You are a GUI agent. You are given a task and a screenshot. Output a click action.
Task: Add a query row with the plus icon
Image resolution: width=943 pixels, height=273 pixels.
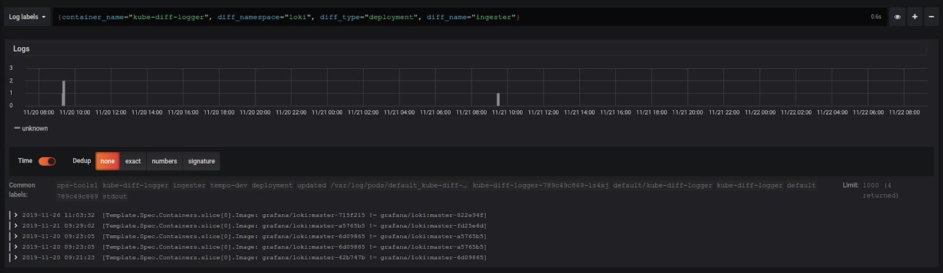(x=915, y=16)
